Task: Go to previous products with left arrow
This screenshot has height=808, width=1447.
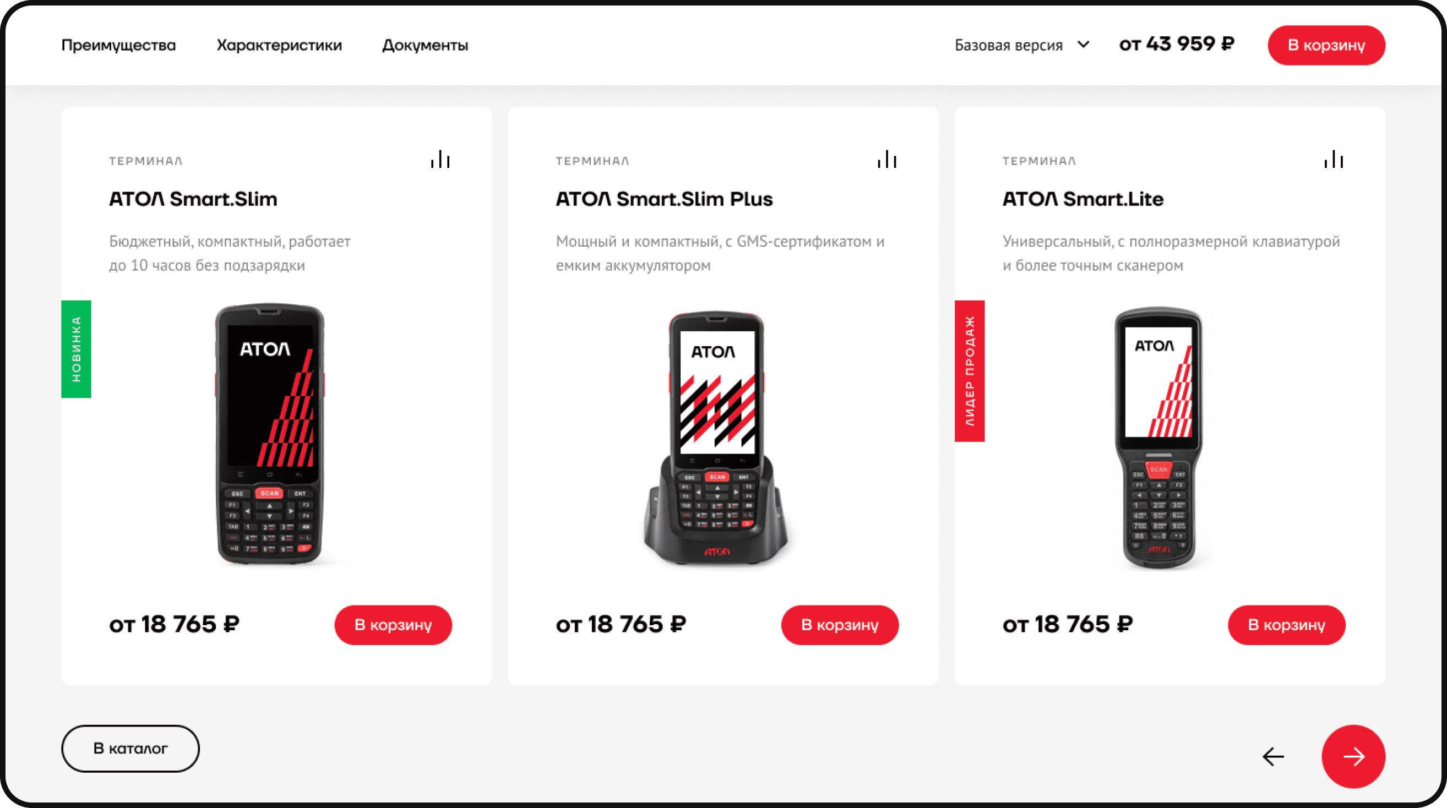Action: [1273, 756]
